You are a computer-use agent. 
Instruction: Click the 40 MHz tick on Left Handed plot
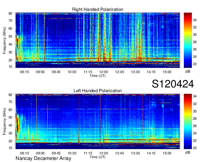pyautogui.click(x=10, y=126)
